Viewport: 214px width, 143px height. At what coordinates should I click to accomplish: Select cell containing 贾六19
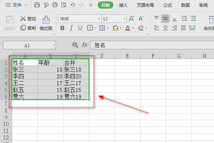[x=76, y=97]
